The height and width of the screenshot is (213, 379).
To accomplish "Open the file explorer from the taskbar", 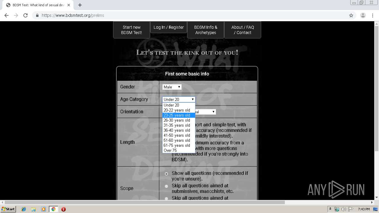I will 33,209.
